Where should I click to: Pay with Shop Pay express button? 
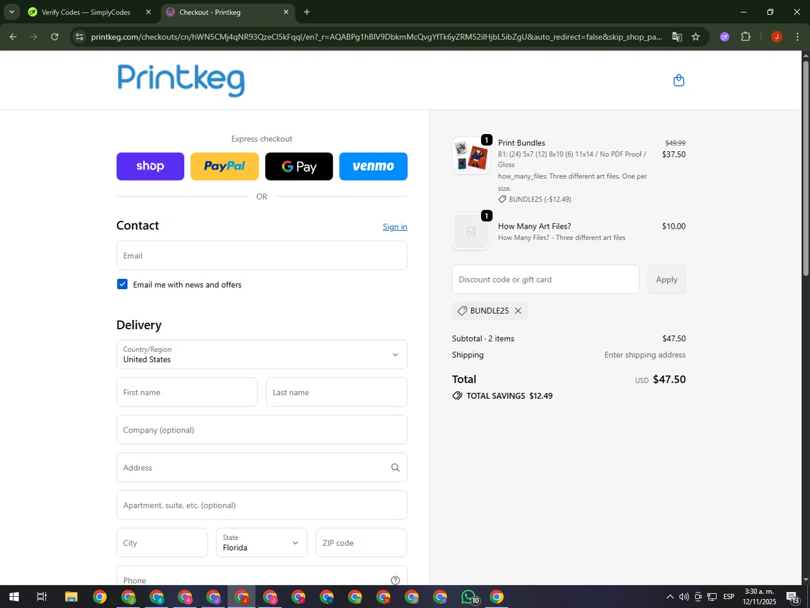click(x=150, y=166)
